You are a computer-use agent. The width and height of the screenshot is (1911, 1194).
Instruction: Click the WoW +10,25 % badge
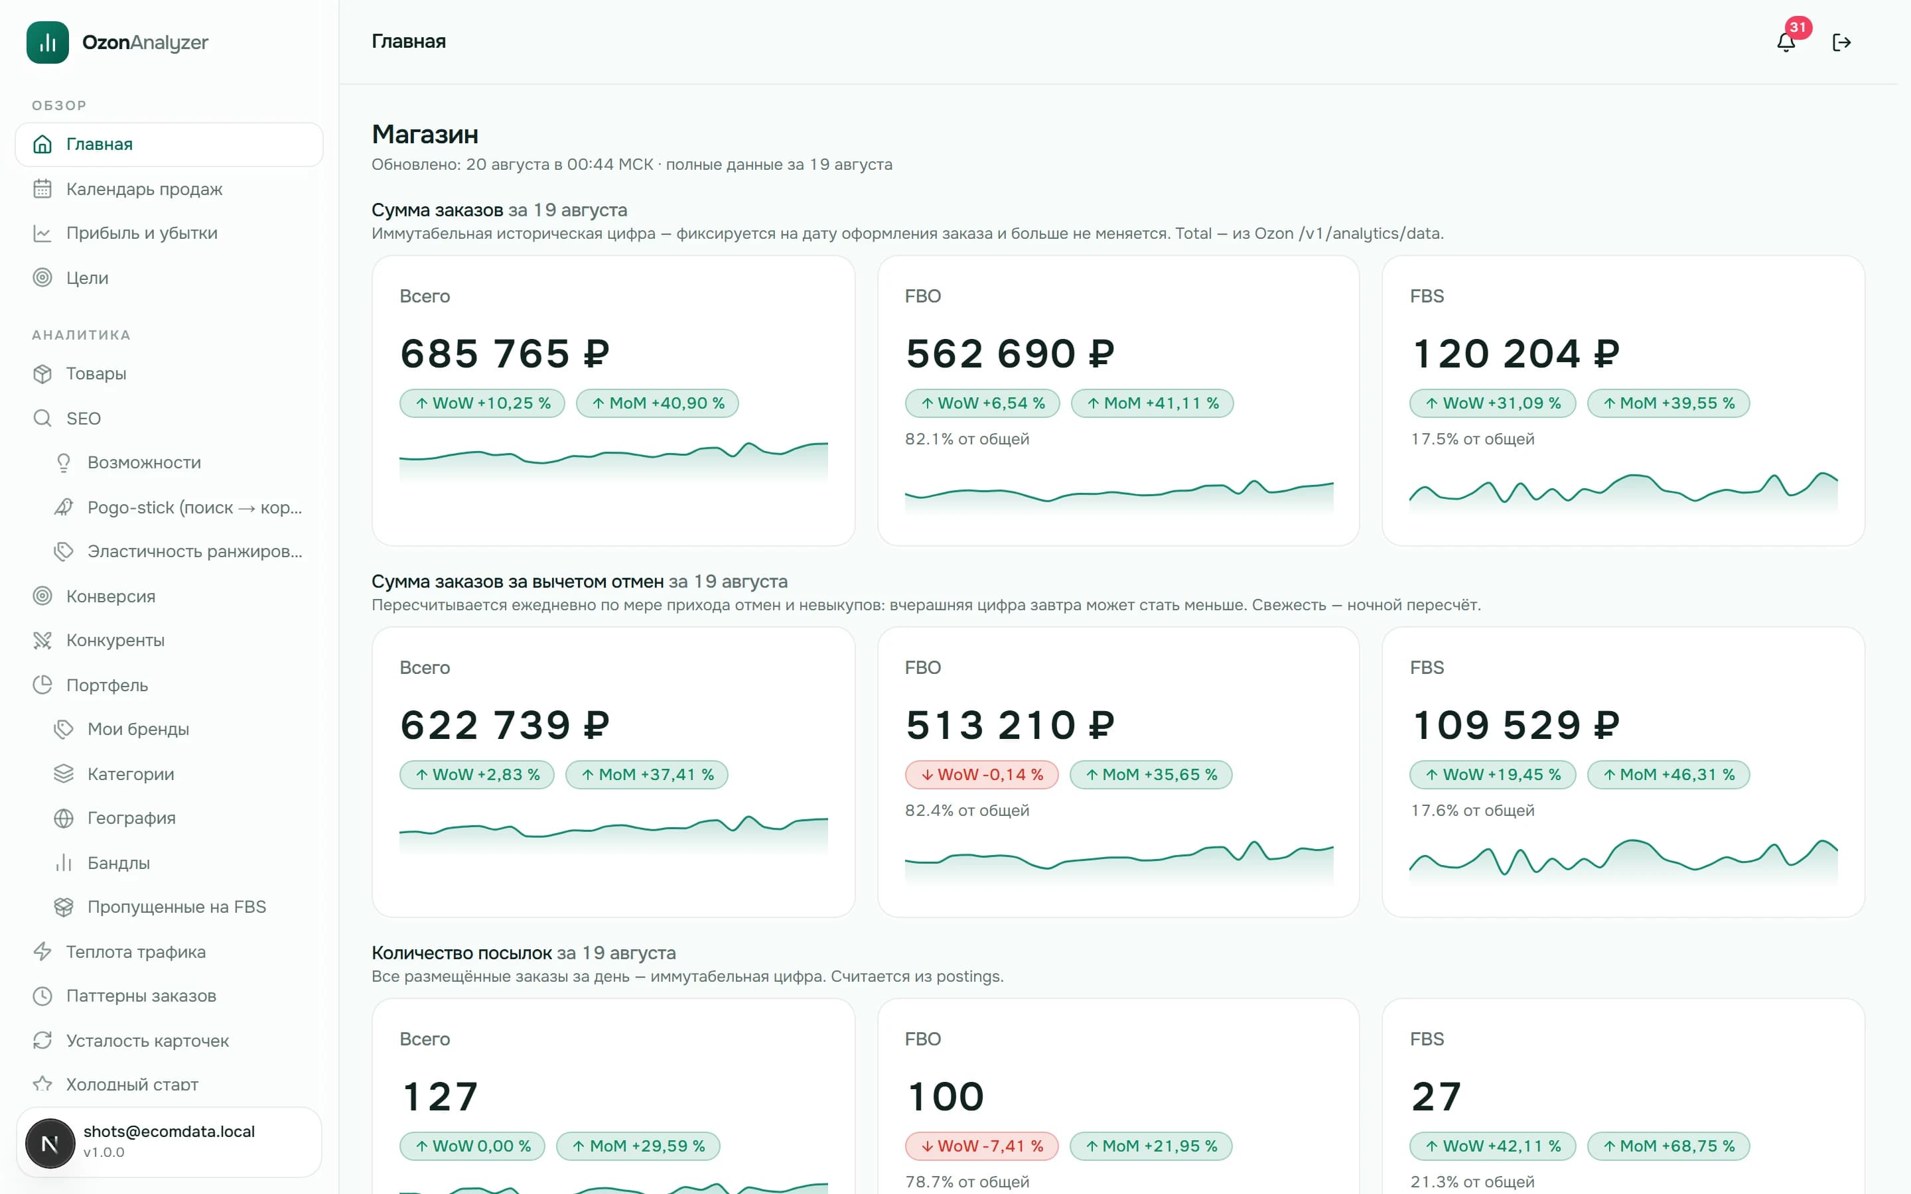(482, 403)
